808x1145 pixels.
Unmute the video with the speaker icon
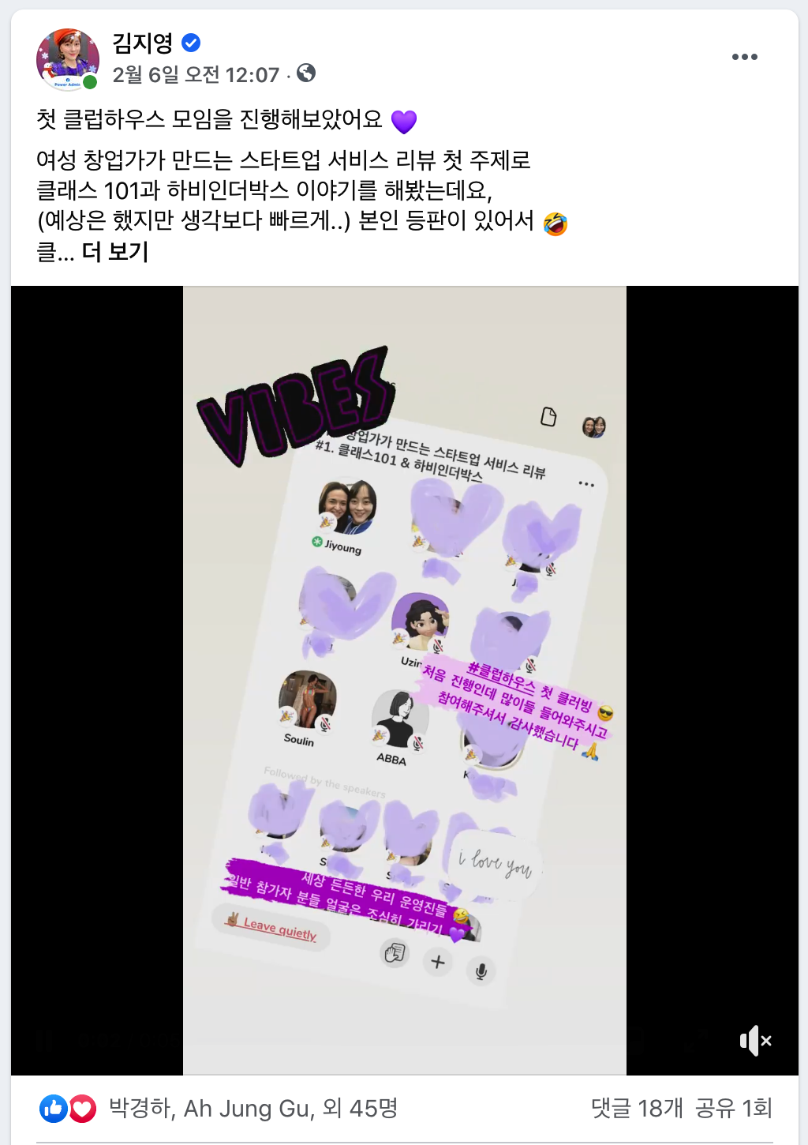[x=755, y=1041]
